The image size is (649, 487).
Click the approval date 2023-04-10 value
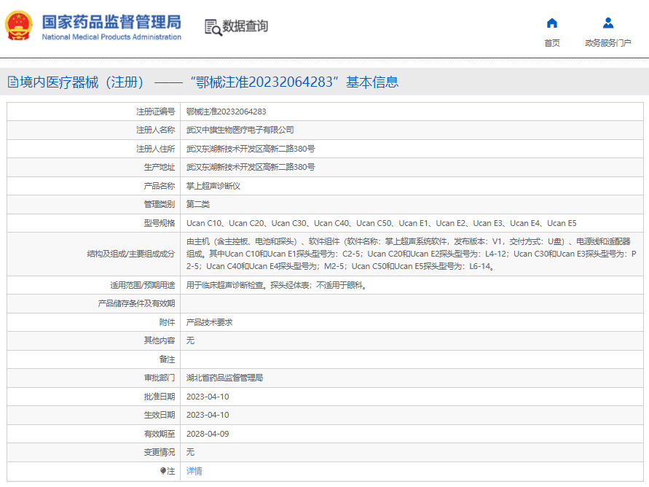tap(208, 397)
